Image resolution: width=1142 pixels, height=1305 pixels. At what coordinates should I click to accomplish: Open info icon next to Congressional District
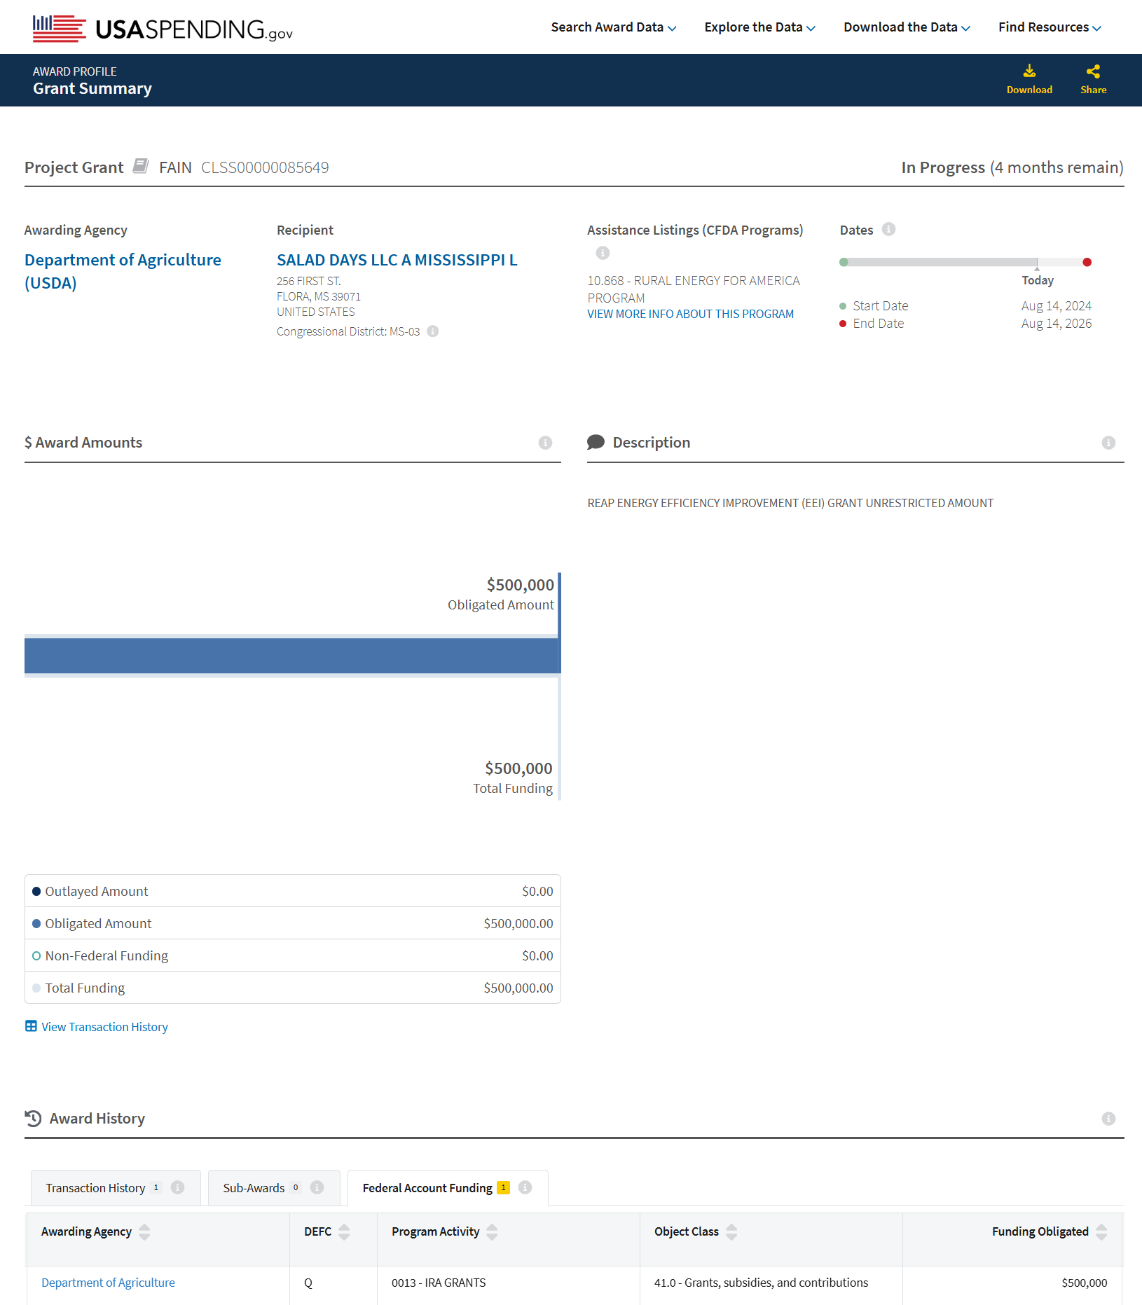pos(433,331)
